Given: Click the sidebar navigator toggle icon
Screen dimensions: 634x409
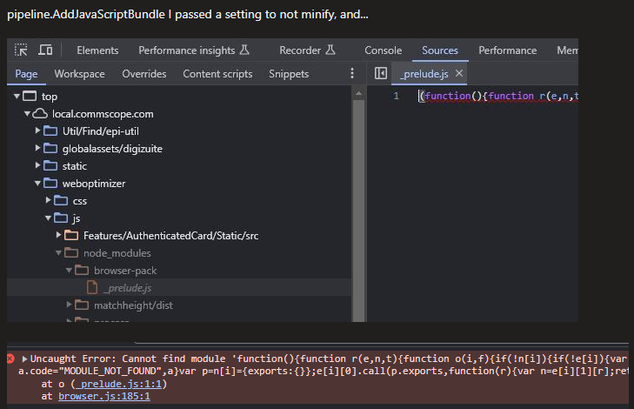Looking at the screenshot, I should [380, 74].
